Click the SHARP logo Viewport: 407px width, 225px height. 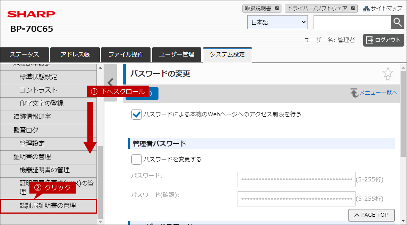click(x=31, y=14)
